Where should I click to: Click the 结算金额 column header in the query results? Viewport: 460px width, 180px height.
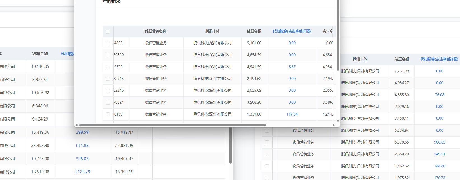coord(254,31)
